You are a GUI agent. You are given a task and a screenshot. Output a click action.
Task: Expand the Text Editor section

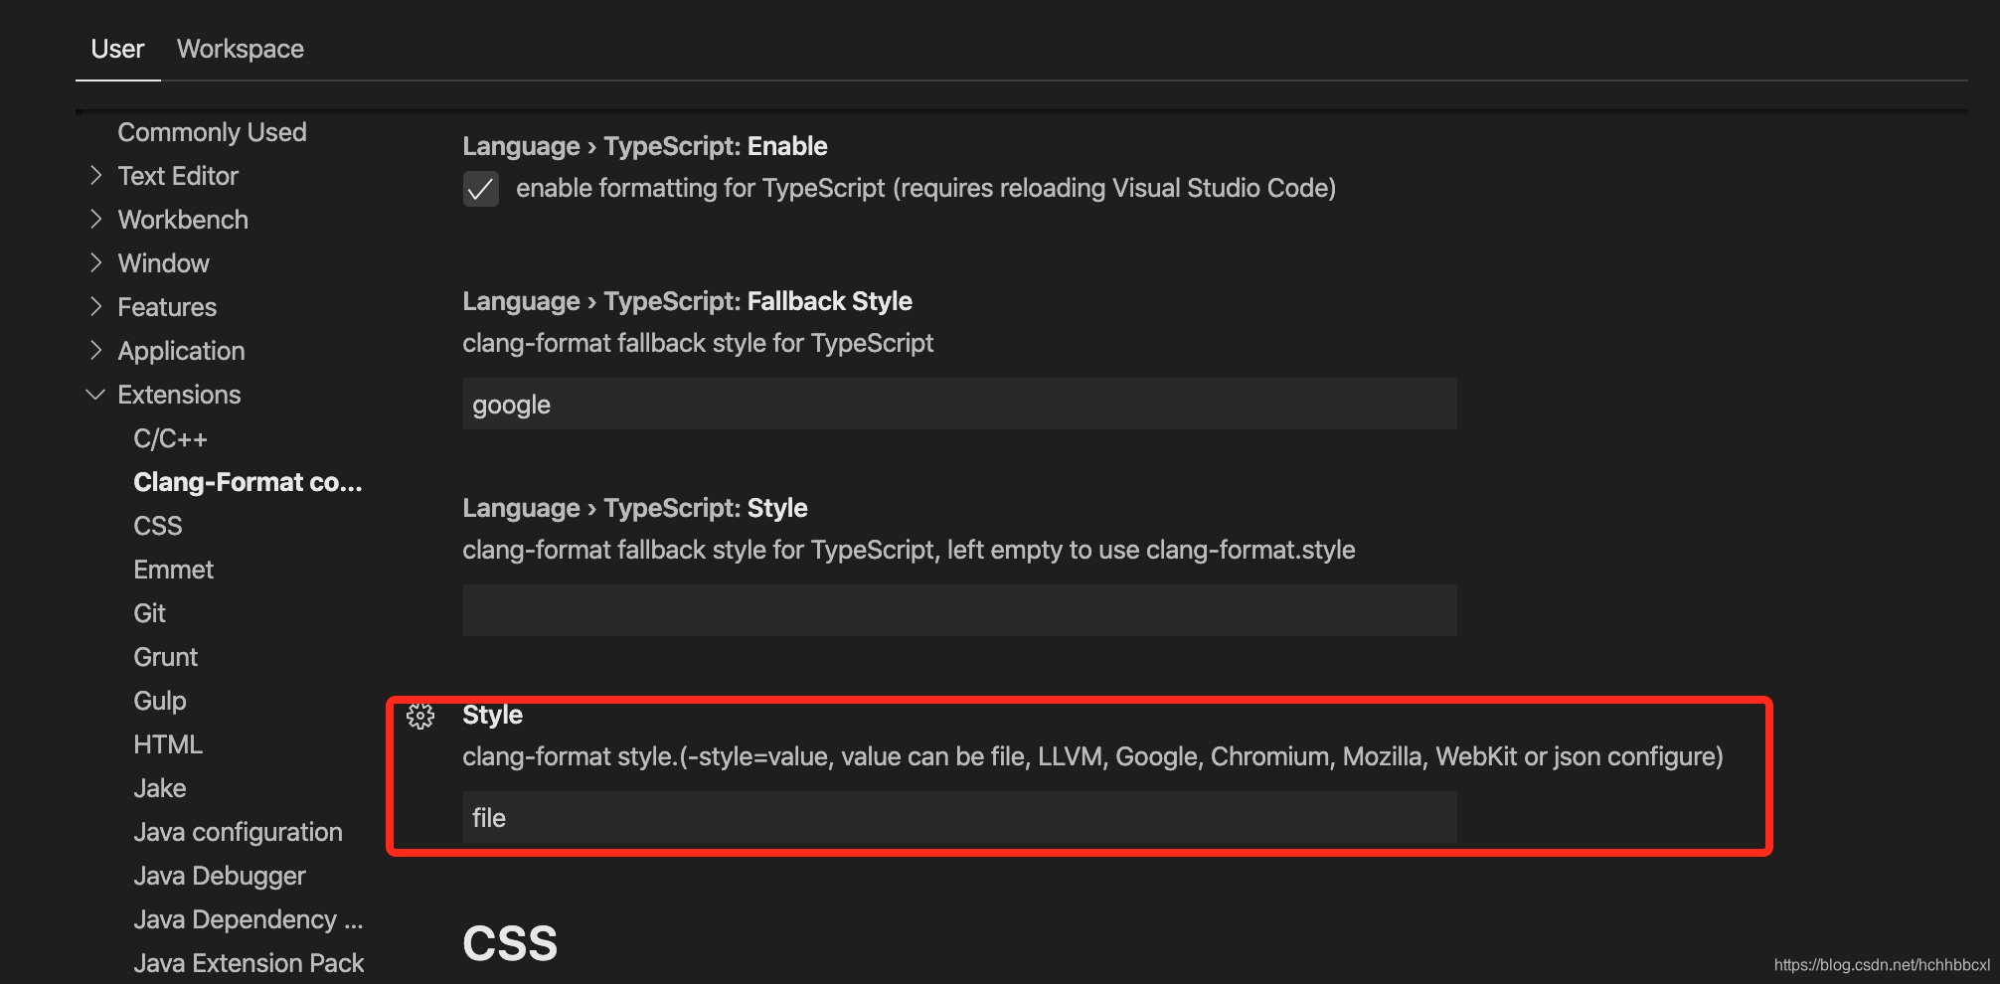tap(177, 175)
